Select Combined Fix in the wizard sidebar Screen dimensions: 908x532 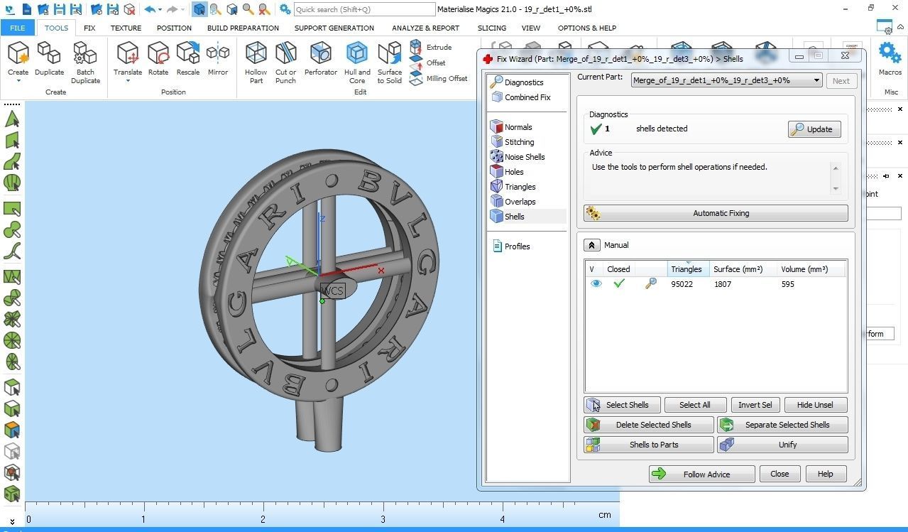[521, 97]
